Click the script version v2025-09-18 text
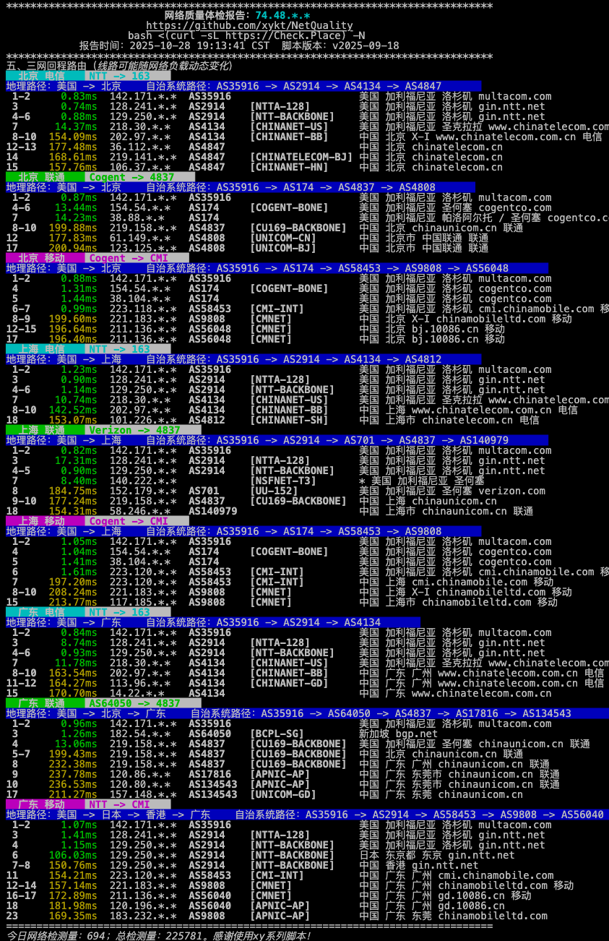Screen dimensions: 609x941 pos(366,46)
